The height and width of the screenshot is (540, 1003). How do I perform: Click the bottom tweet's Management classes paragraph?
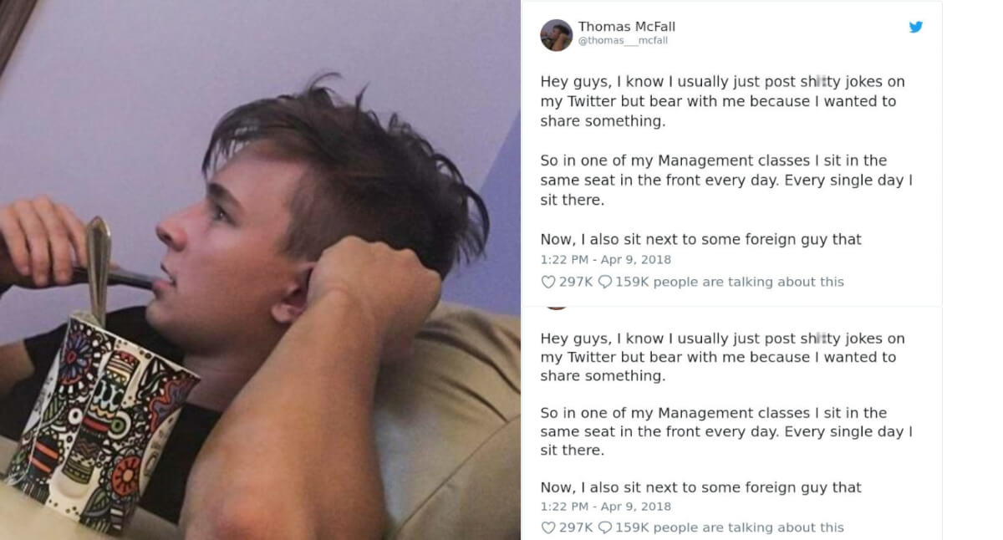pyautogui.click(x=726, y=431)
